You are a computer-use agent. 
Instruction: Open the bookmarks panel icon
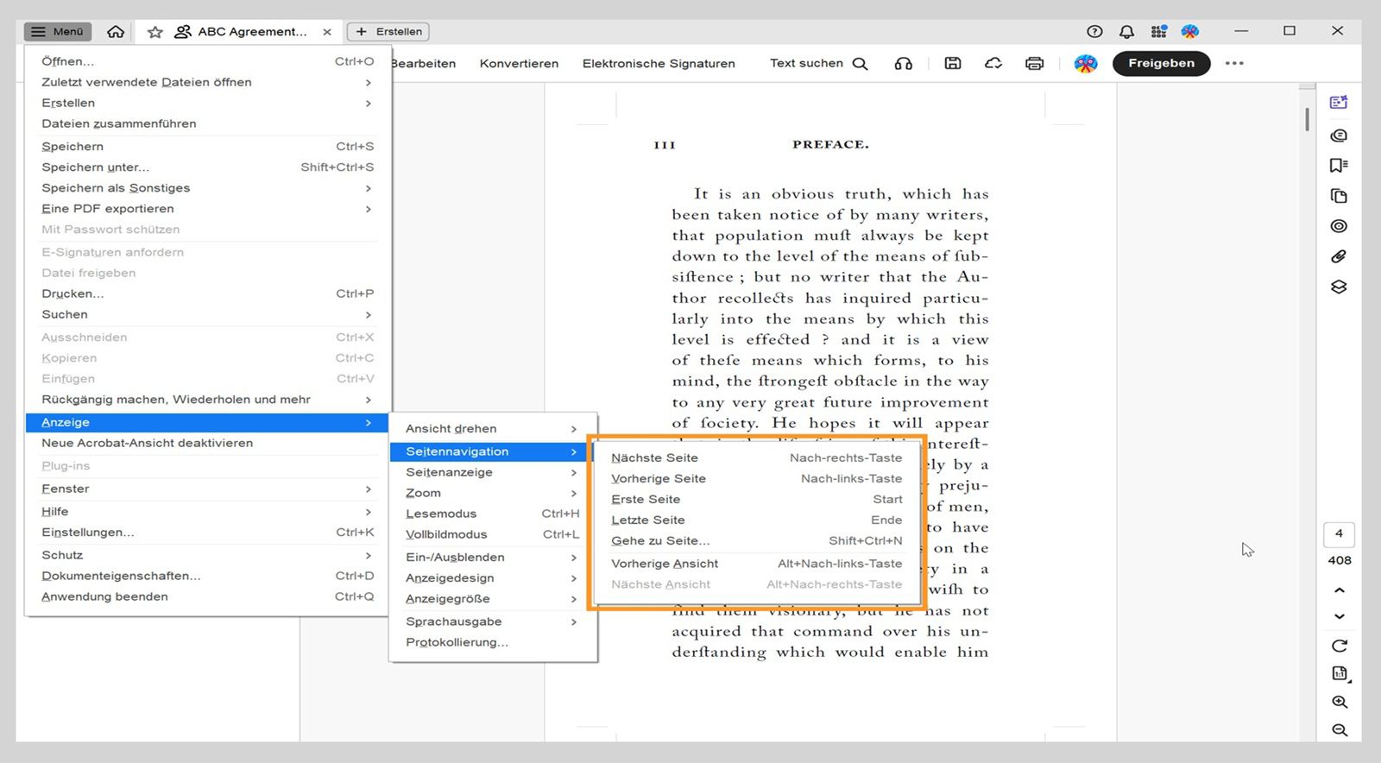pos(1339,166)
